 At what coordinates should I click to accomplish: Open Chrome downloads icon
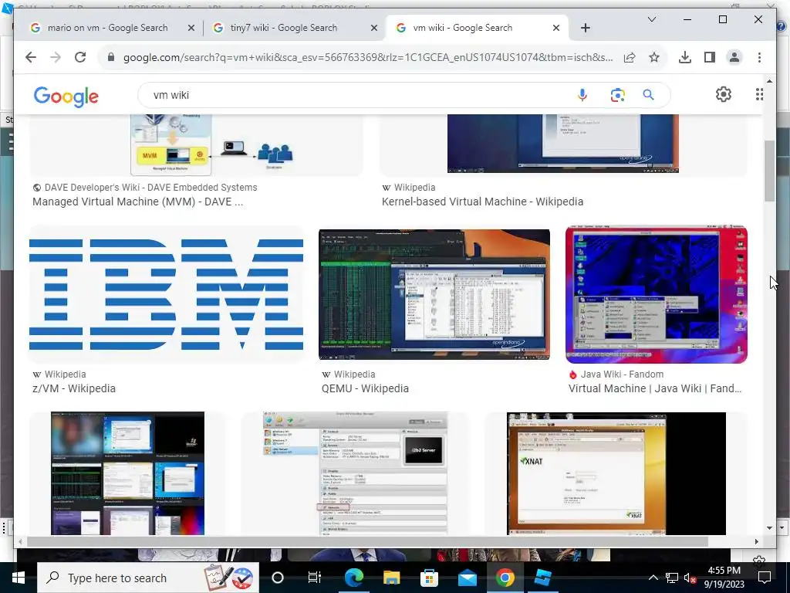click(x=685, y=57)
